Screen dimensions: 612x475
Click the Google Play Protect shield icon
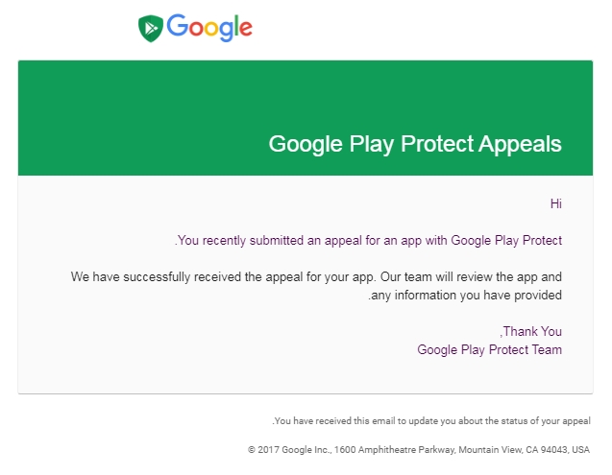point(151,29)
